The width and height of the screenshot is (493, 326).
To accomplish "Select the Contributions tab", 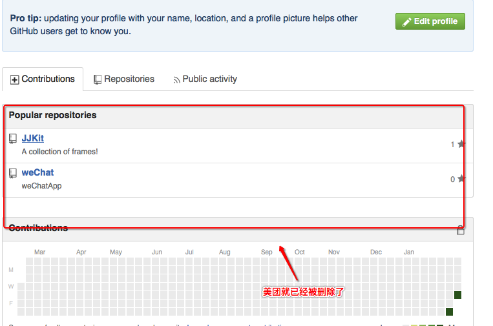I will point(43,79).
